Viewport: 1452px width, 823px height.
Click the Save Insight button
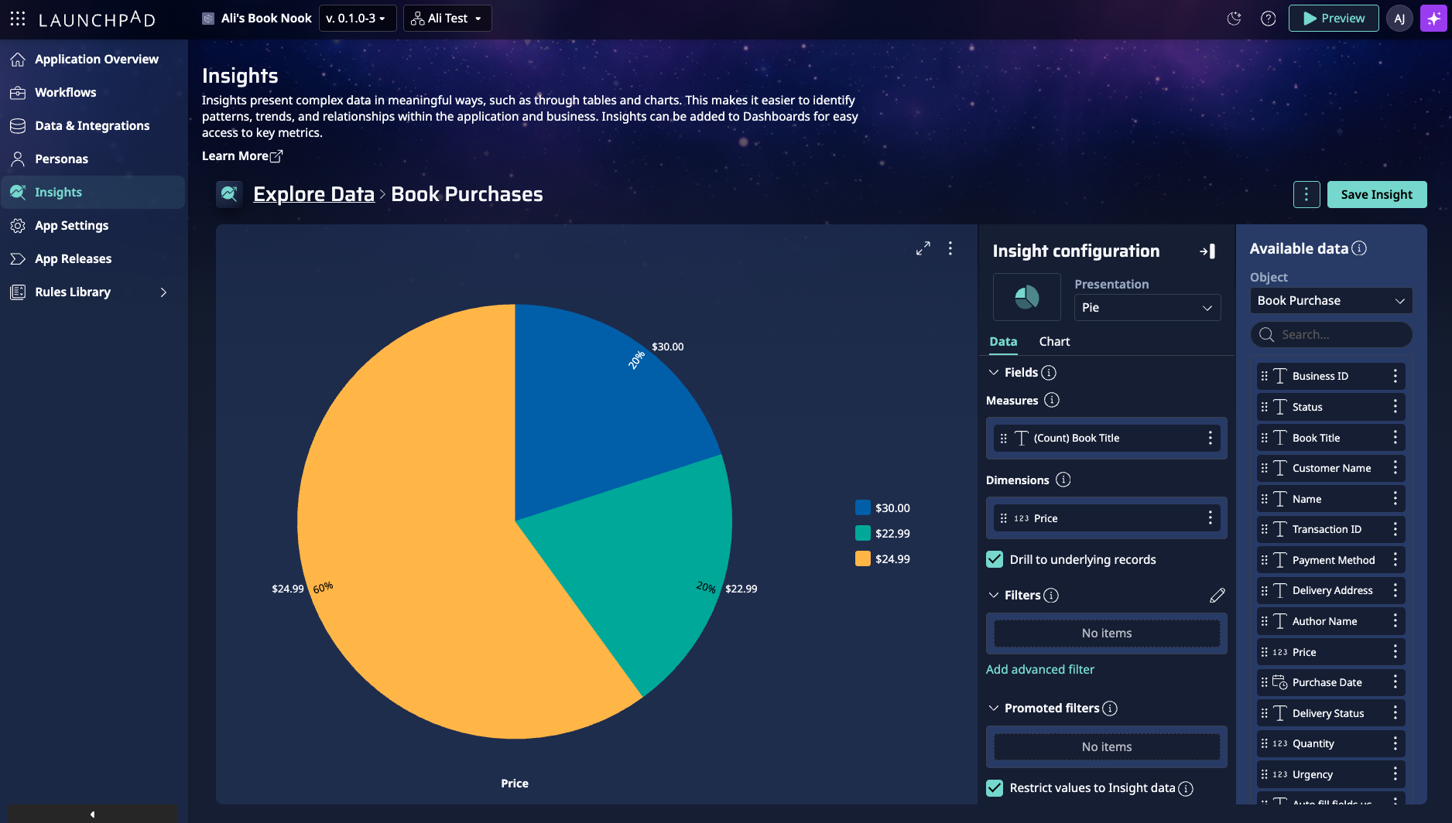[x=1377, y=194]
